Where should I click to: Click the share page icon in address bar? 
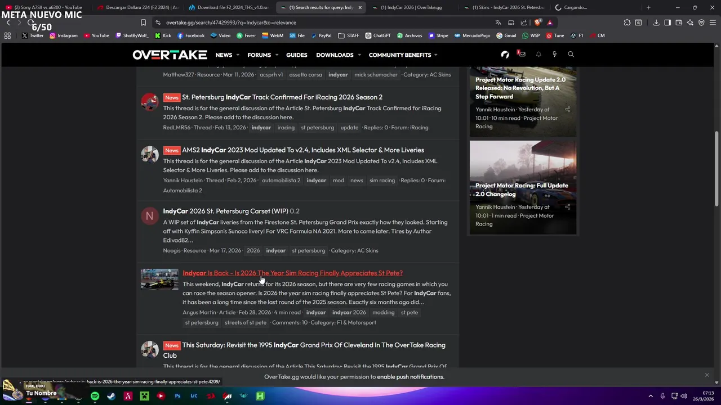click(x=524, y=22)
